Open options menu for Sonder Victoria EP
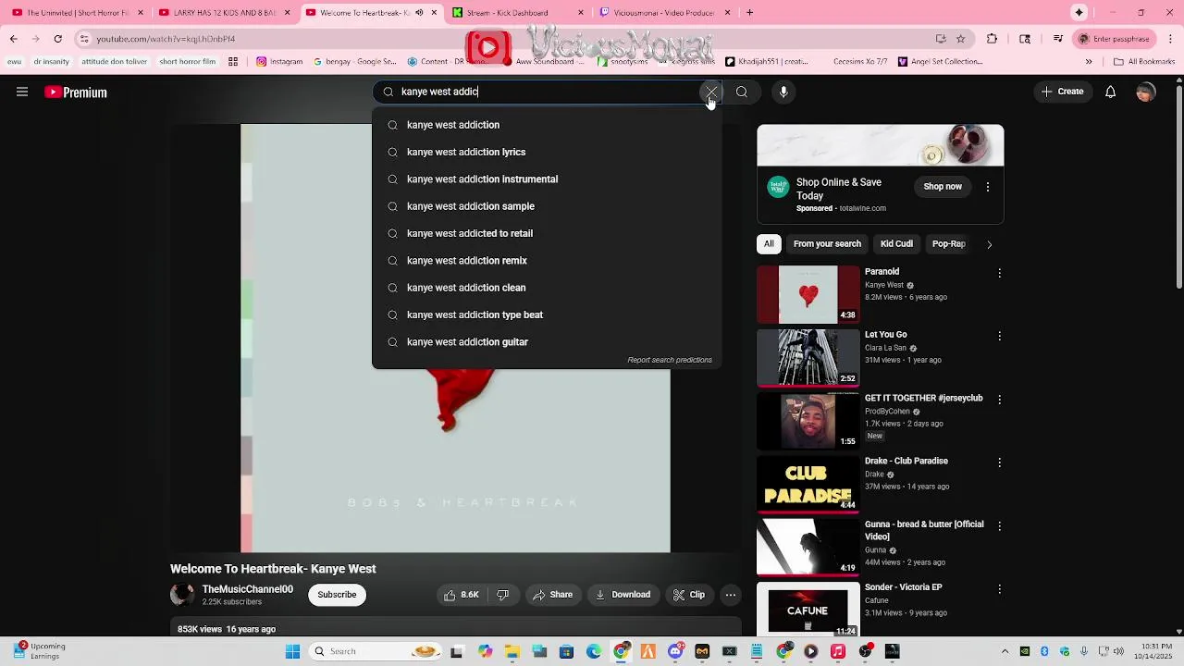The width and height of the screenshot is (1184, 666). [x=999, y=589]
